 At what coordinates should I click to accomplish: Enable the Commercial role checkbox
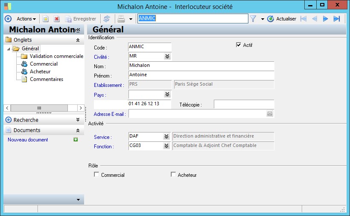(x=96, y=174)
